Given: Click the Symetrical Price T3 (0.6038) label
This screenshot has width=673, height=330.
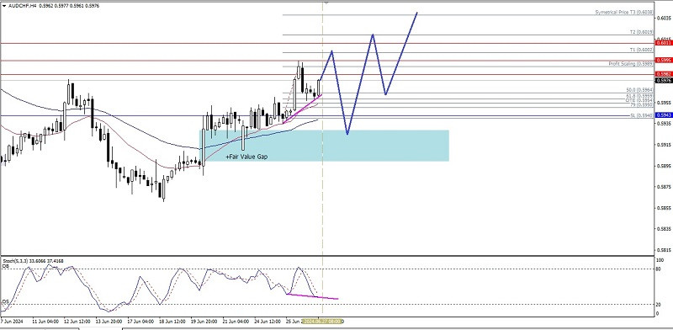Looking at the screenshot, I should 624,13.
